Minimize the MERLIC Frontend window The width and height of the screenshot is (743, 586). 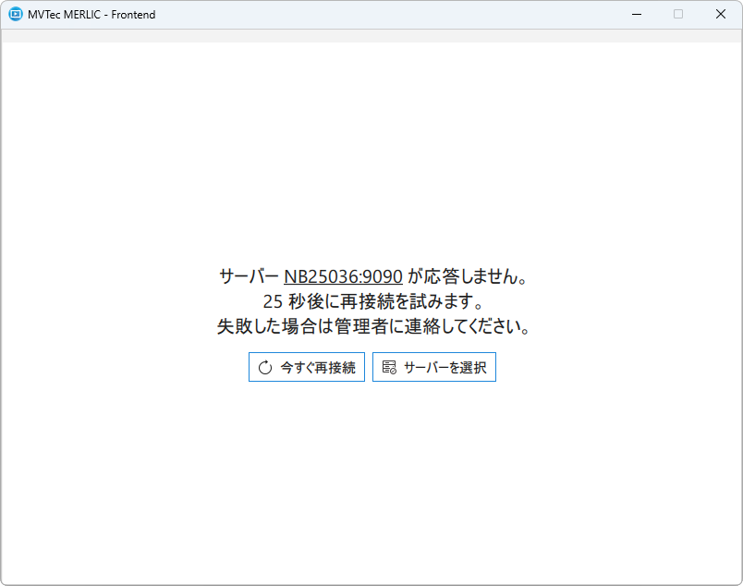point(637,14)
